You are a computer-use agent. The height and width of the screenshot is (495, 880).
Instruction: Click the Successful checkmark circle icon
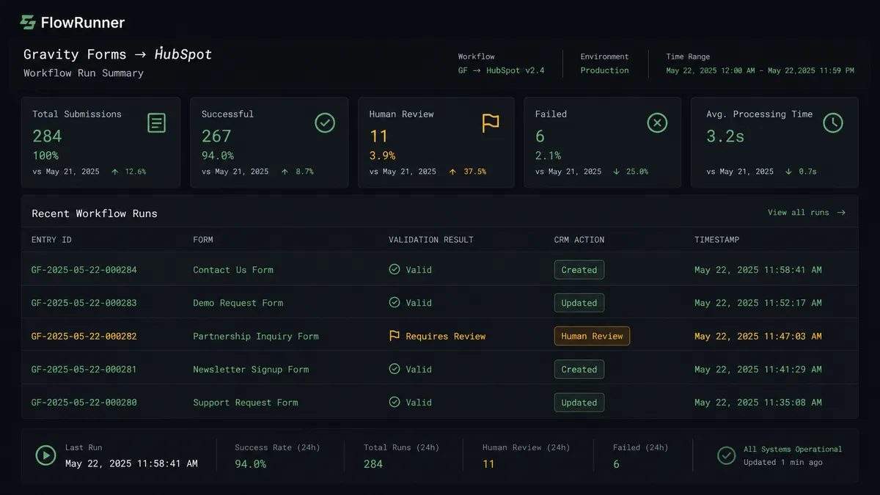tap(325, 123)
